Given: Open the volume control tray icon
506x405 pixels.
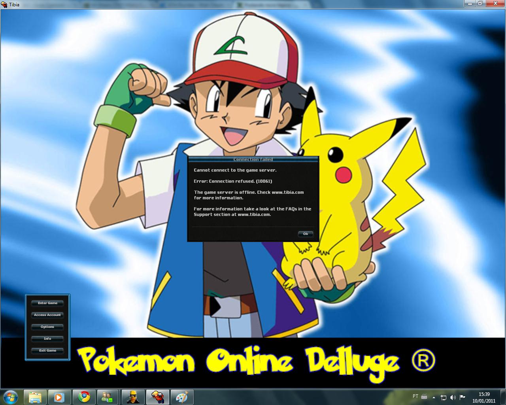Looking at the screenshot, I should (x=453, y=397).
